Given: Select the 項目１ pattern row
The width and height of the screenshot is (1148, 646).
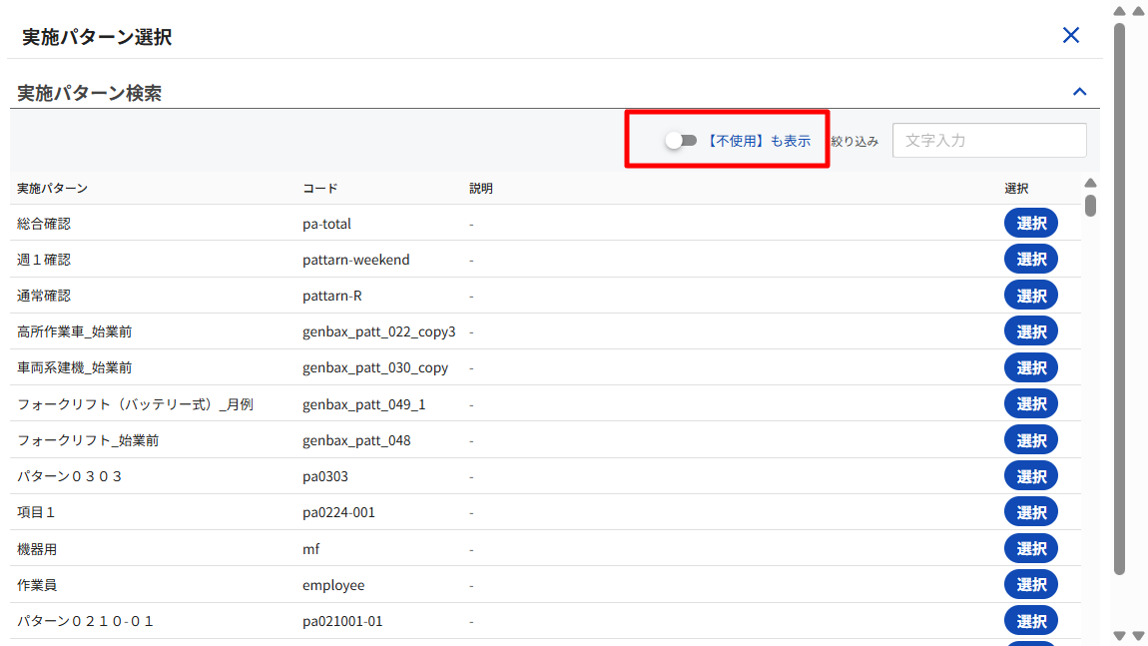Looking at the screenshot, I should 1030,512.
